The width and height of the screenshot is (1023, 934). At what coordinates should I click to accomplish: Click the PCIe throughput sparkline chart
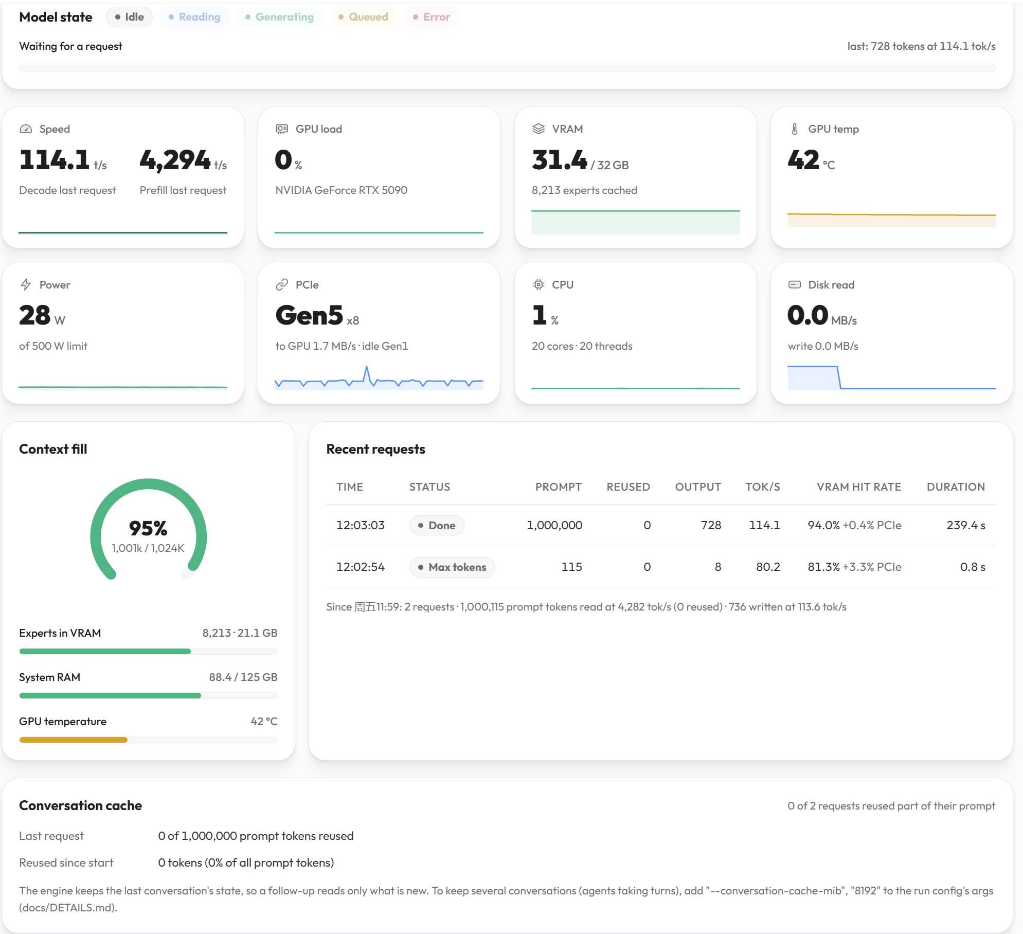379,378
